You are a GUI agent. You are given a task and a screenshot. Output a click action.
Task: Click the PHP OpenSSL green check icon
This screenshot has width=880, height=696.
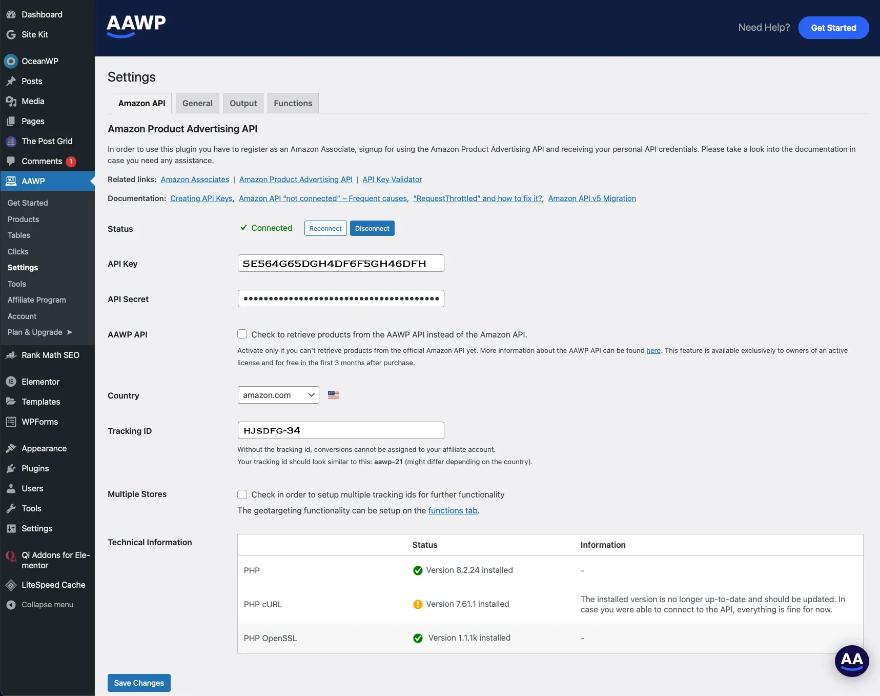(418, 638)
